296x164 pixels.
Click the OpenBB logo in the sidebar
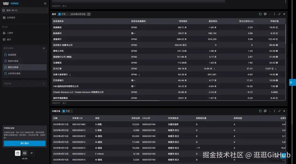click(x=6, y=3)
